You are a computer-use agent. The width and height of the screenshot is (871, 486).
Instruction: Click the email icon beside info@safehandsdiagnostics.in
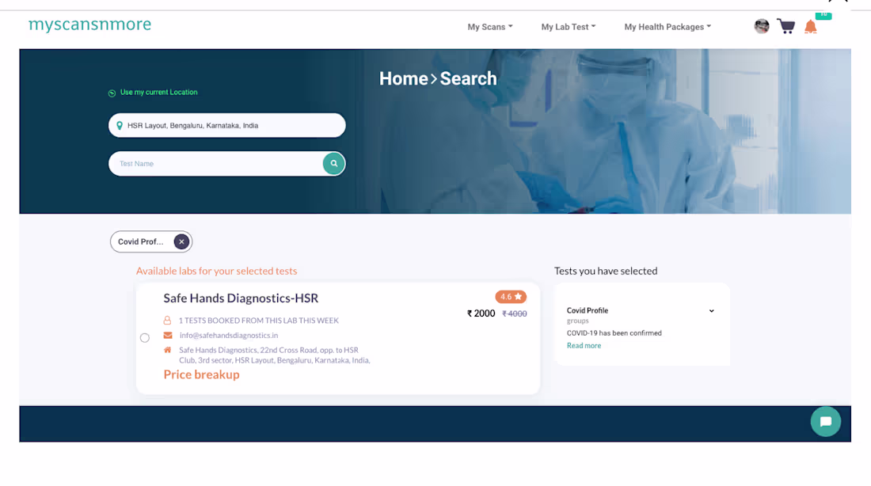(x=165, y=335)
